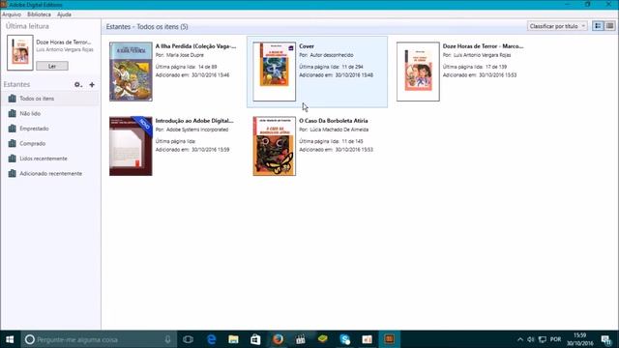Click the last-read book thumbnail in sidebar
This screenshot has width=619, height=348.
point(20,52)
